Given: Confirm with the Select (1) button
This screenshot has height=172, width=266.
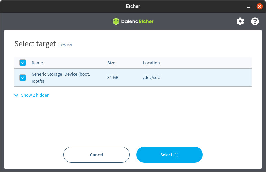Looking at the screenshot, I should pyautogui.click(x=169, y=155).
